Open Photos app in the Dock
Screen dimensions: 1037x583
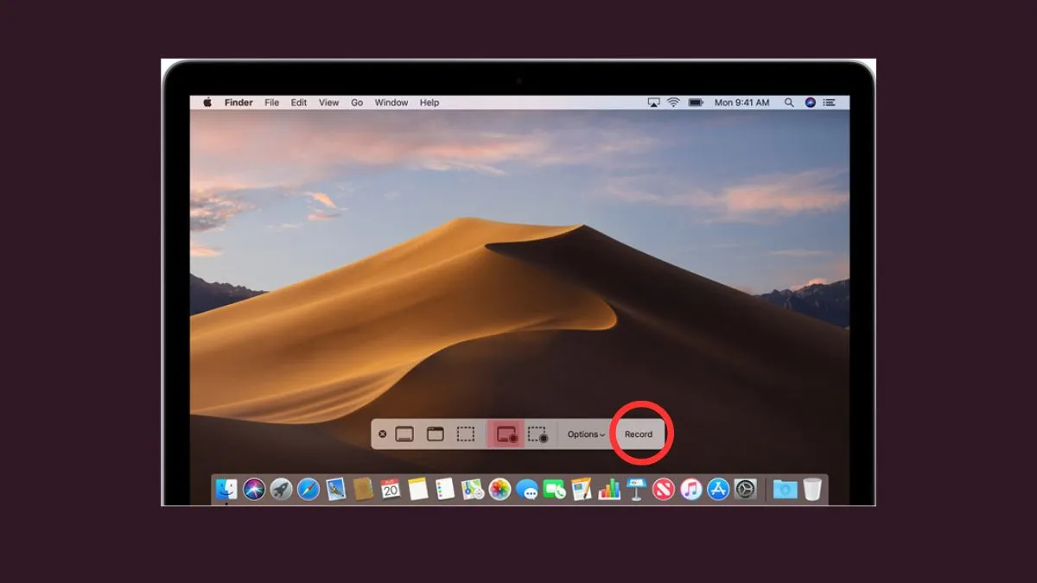pyautogui.click(x=499, y=490)
